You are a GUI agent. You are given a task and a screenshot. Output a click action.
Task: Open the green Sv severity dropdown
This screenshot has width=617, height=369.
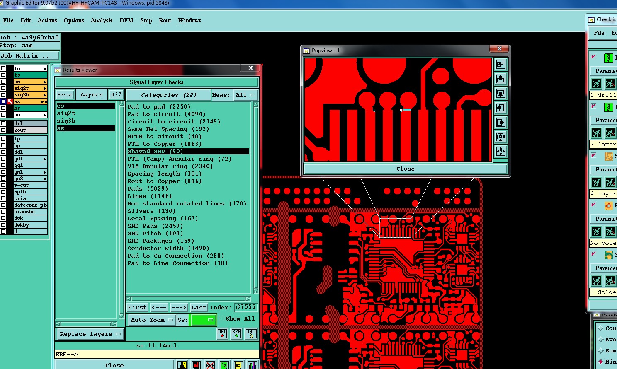coord(203,320)
